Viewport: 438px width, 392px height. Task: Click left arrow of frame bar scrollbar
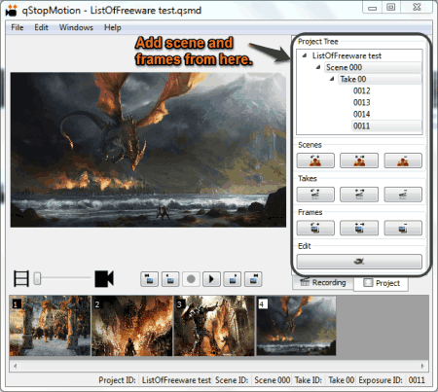pyautogui.click(x=15, y=366)
